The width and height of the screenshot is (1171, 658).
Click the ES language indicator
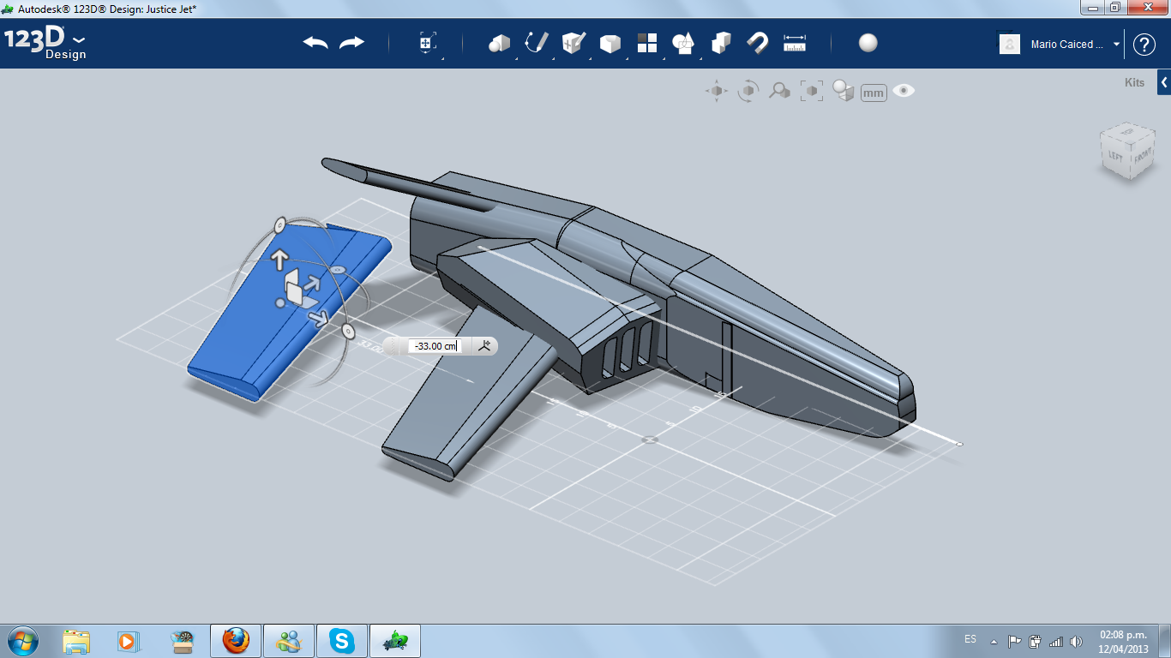[970, 639]
